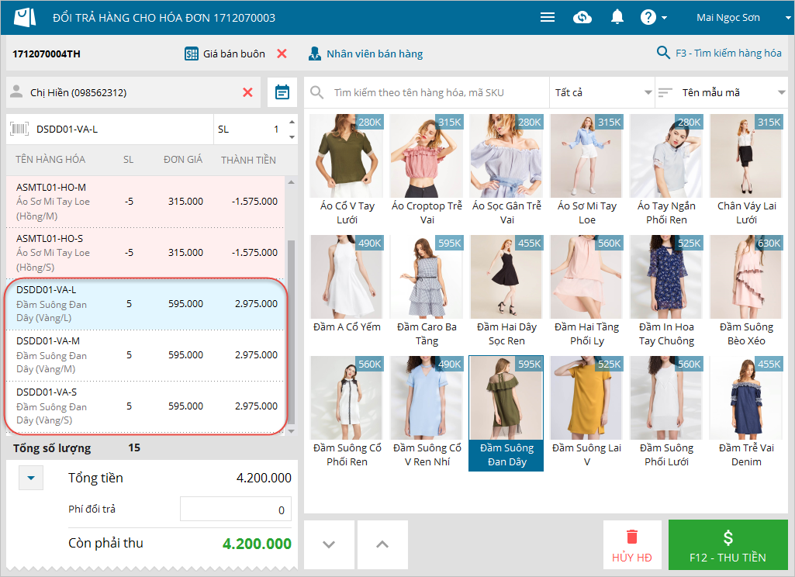The height and width of the screenshot is (577, 795).
Task: Select the DSDD01-VA-S row
Action: tap(146, 406)
